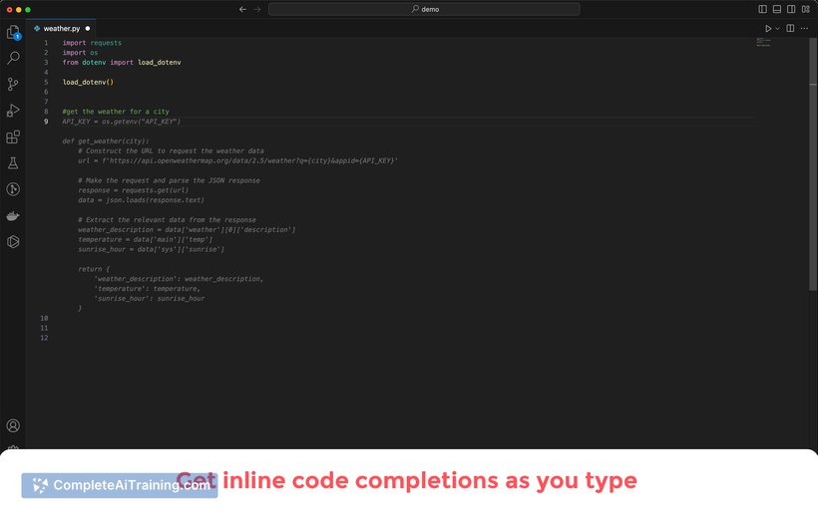Toggle the bottom panel
The height and width of the screenshot is (511, 818).
point(777,9)
